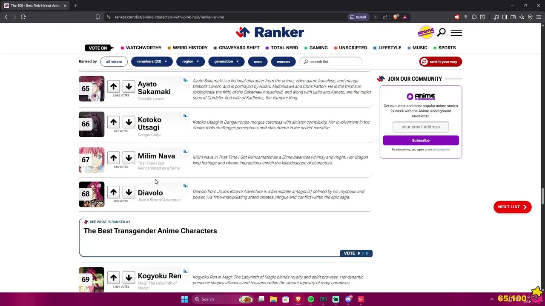Image resolution: width=545 pixels, height=306 pixels.
Task: Install the site app via Install button
Action: click(x=358, y=17)
